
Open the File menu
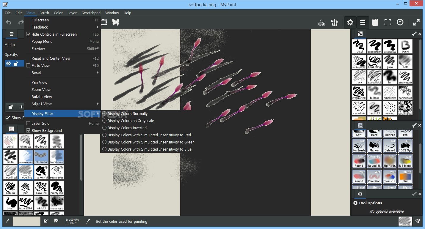(x=8, y=13)
